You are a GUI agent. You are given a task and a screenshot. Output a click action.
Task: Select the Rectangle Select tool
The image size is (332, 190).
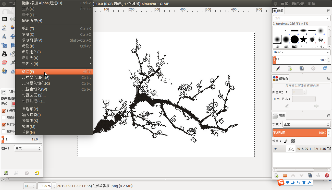(x=4, y=19)
